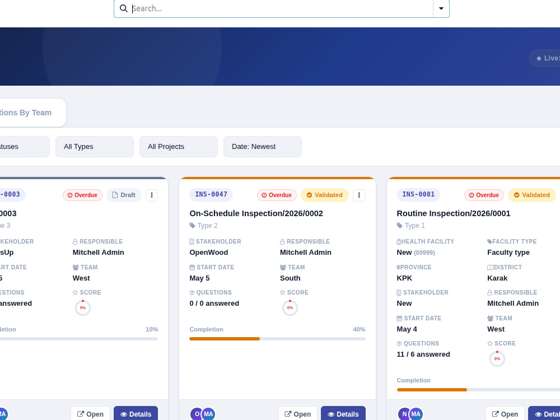The image size is (560, 420).
Task: Click the MA avatar on INS-0001 card
Action: [x=416, y=414]
